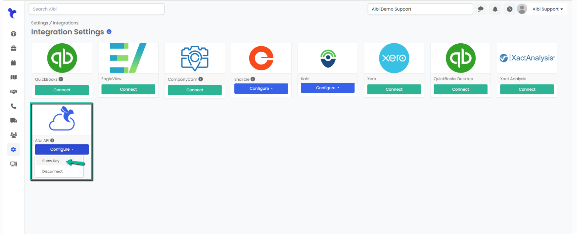The image size is (577, 234).
Task: Connect the Xact Analysis integration
Action: [527, 89]
